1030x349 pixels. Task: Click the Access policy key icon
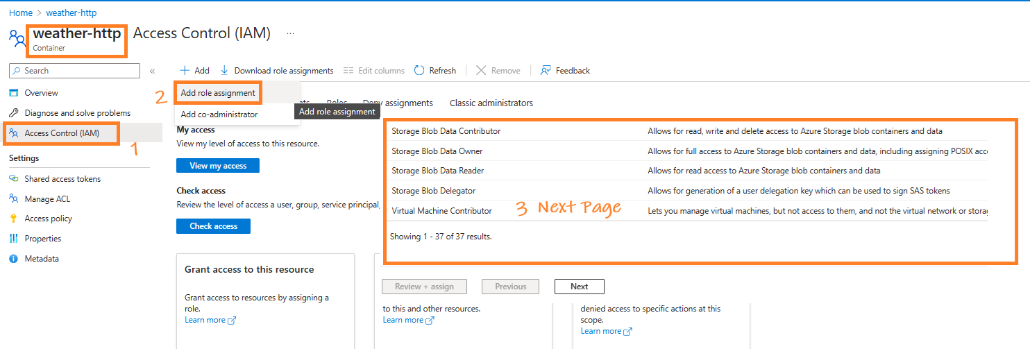14,219
